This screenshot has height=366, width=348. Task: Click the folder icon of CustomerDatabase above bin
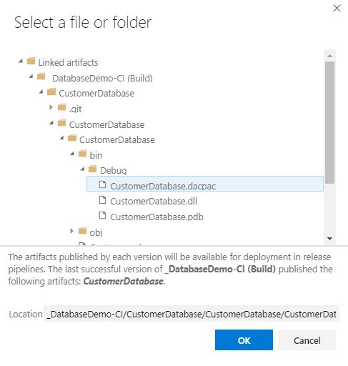point(72,138)
